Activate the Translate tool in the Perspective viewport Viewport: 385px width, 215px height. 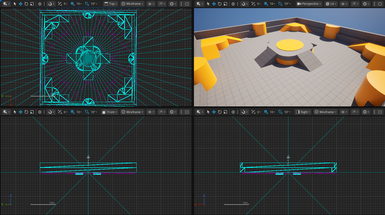coord(214,4)
